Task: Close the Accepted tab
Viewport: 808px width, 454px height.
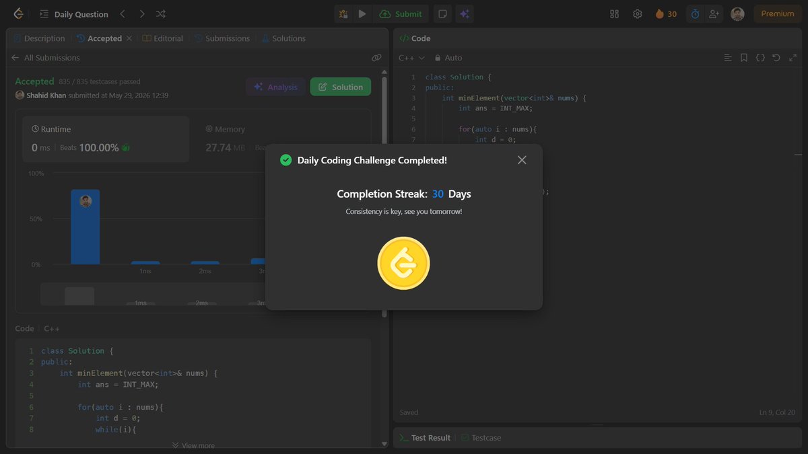Action: [x=129, y=38]
